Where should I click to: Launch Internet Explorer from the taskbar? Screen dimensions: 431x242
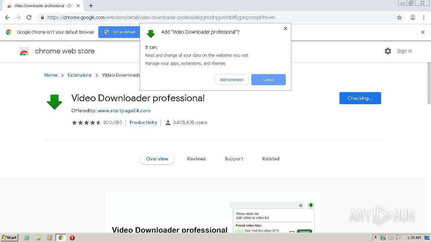[27, 238]
